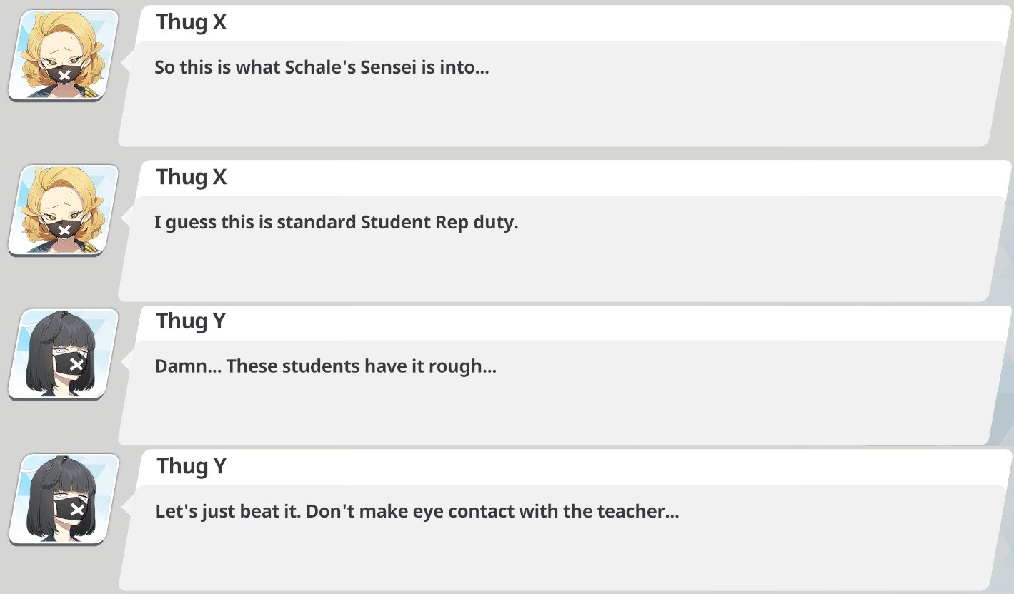Select the X mark on the blonde thug's mask in the Schale's Sensei message
The width and height of the screenshot is (1014, 594).
[x=64, y=76]
